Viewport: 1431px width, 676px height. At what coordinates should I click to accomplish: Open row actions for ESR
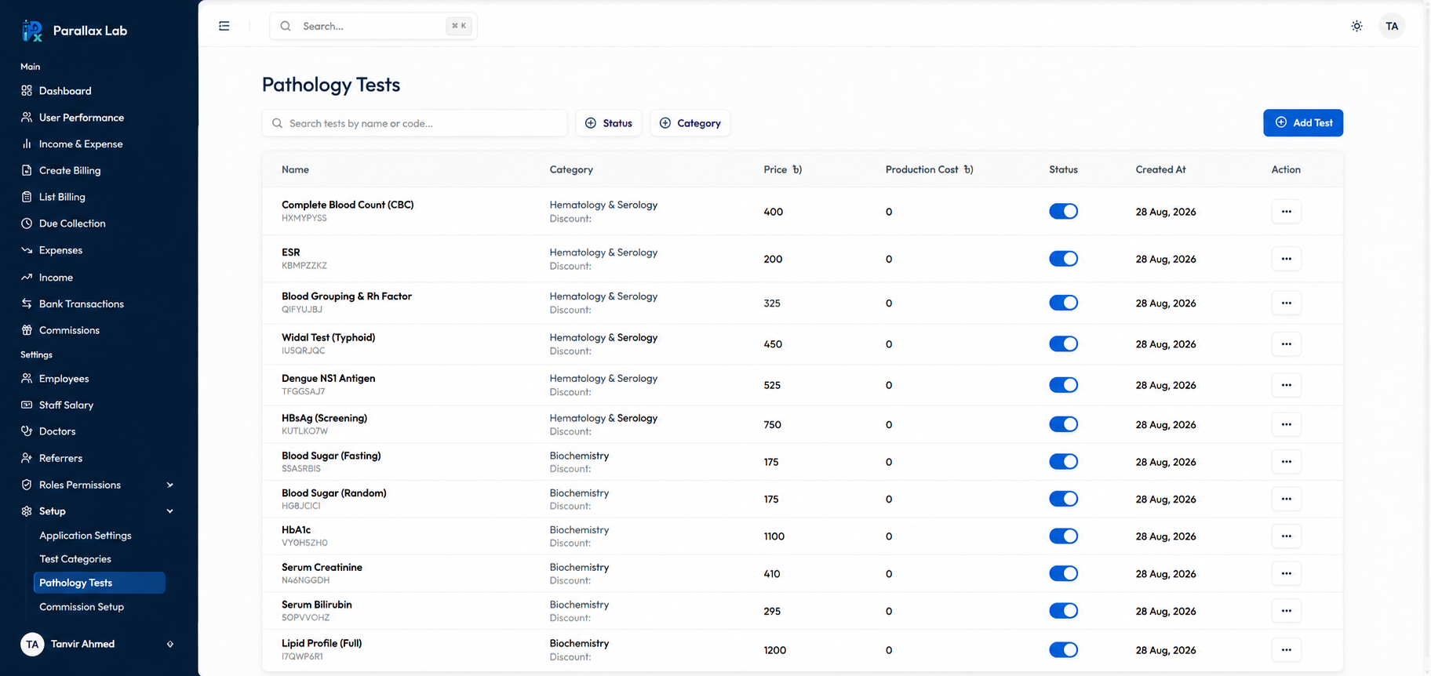click(1286, 259)
